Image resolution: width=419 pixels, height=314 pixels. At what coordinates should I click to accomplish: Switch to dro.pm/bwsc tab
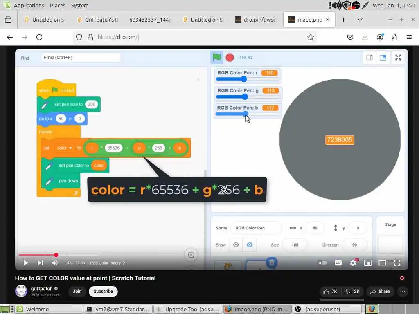click(256, 20)
